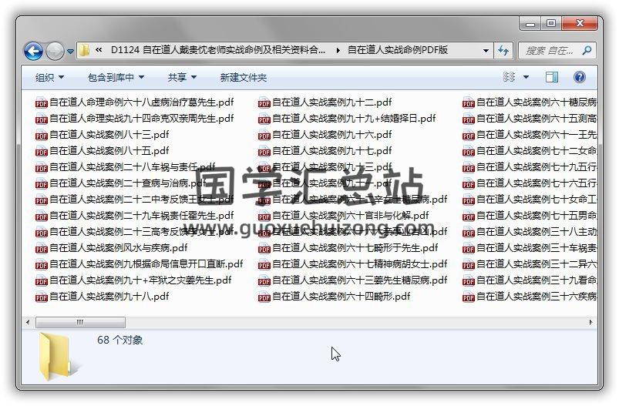
Task: Select file 自在道人实战案例九十六.pdf
Action: [x=325, y=135]
